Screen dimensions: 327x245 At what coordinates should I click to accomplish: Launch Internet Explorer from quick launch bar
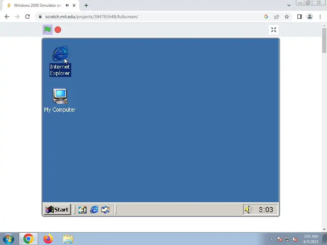point(94,209)
